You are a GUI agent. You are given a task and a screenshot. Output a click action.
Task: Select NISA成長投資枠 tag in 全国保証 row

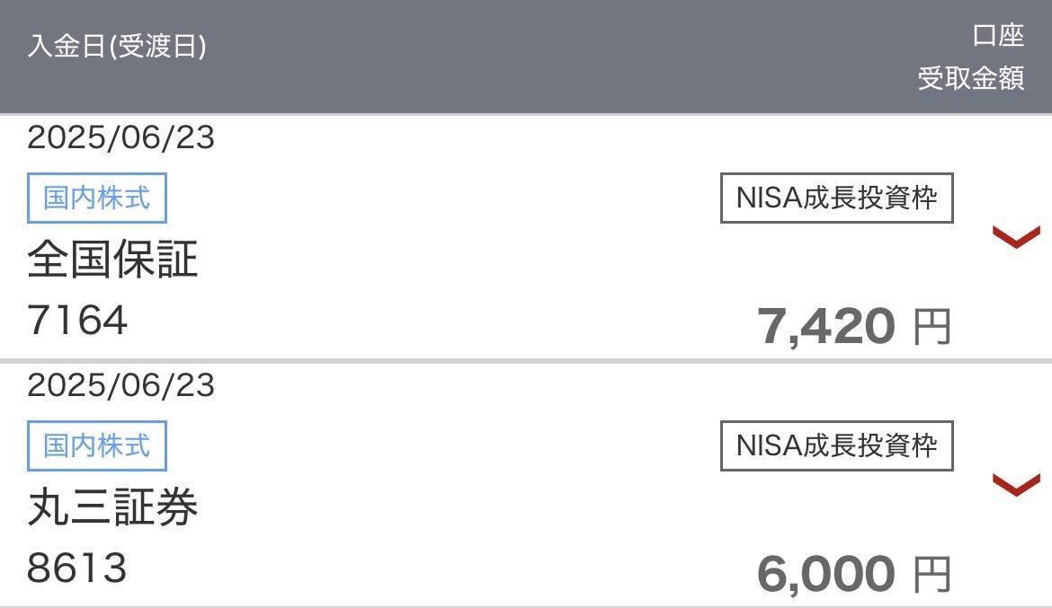point(836,198)
